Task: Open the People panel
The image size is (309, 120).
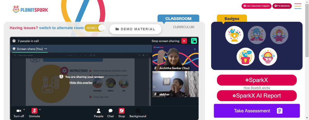Action: 99,113
